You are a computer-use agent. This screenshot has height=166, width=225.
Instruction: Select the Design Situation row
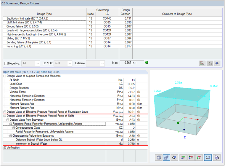click(75, 88)
